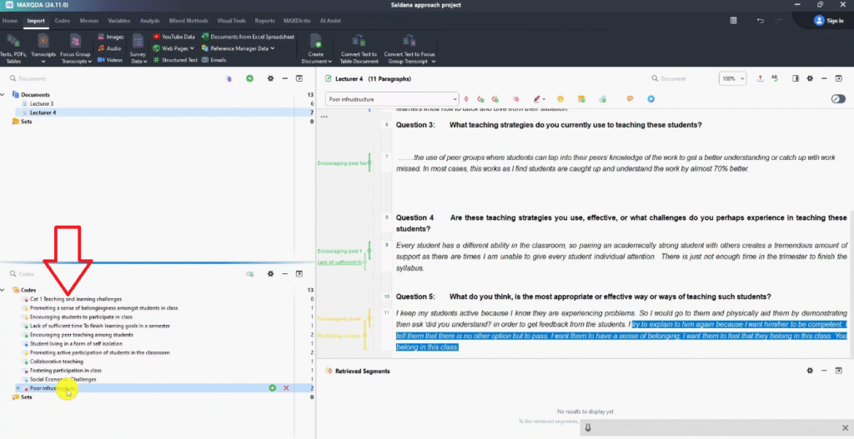
Task: Open Code System settings gear
Action: pyautogui.click(x=270, y=273)
